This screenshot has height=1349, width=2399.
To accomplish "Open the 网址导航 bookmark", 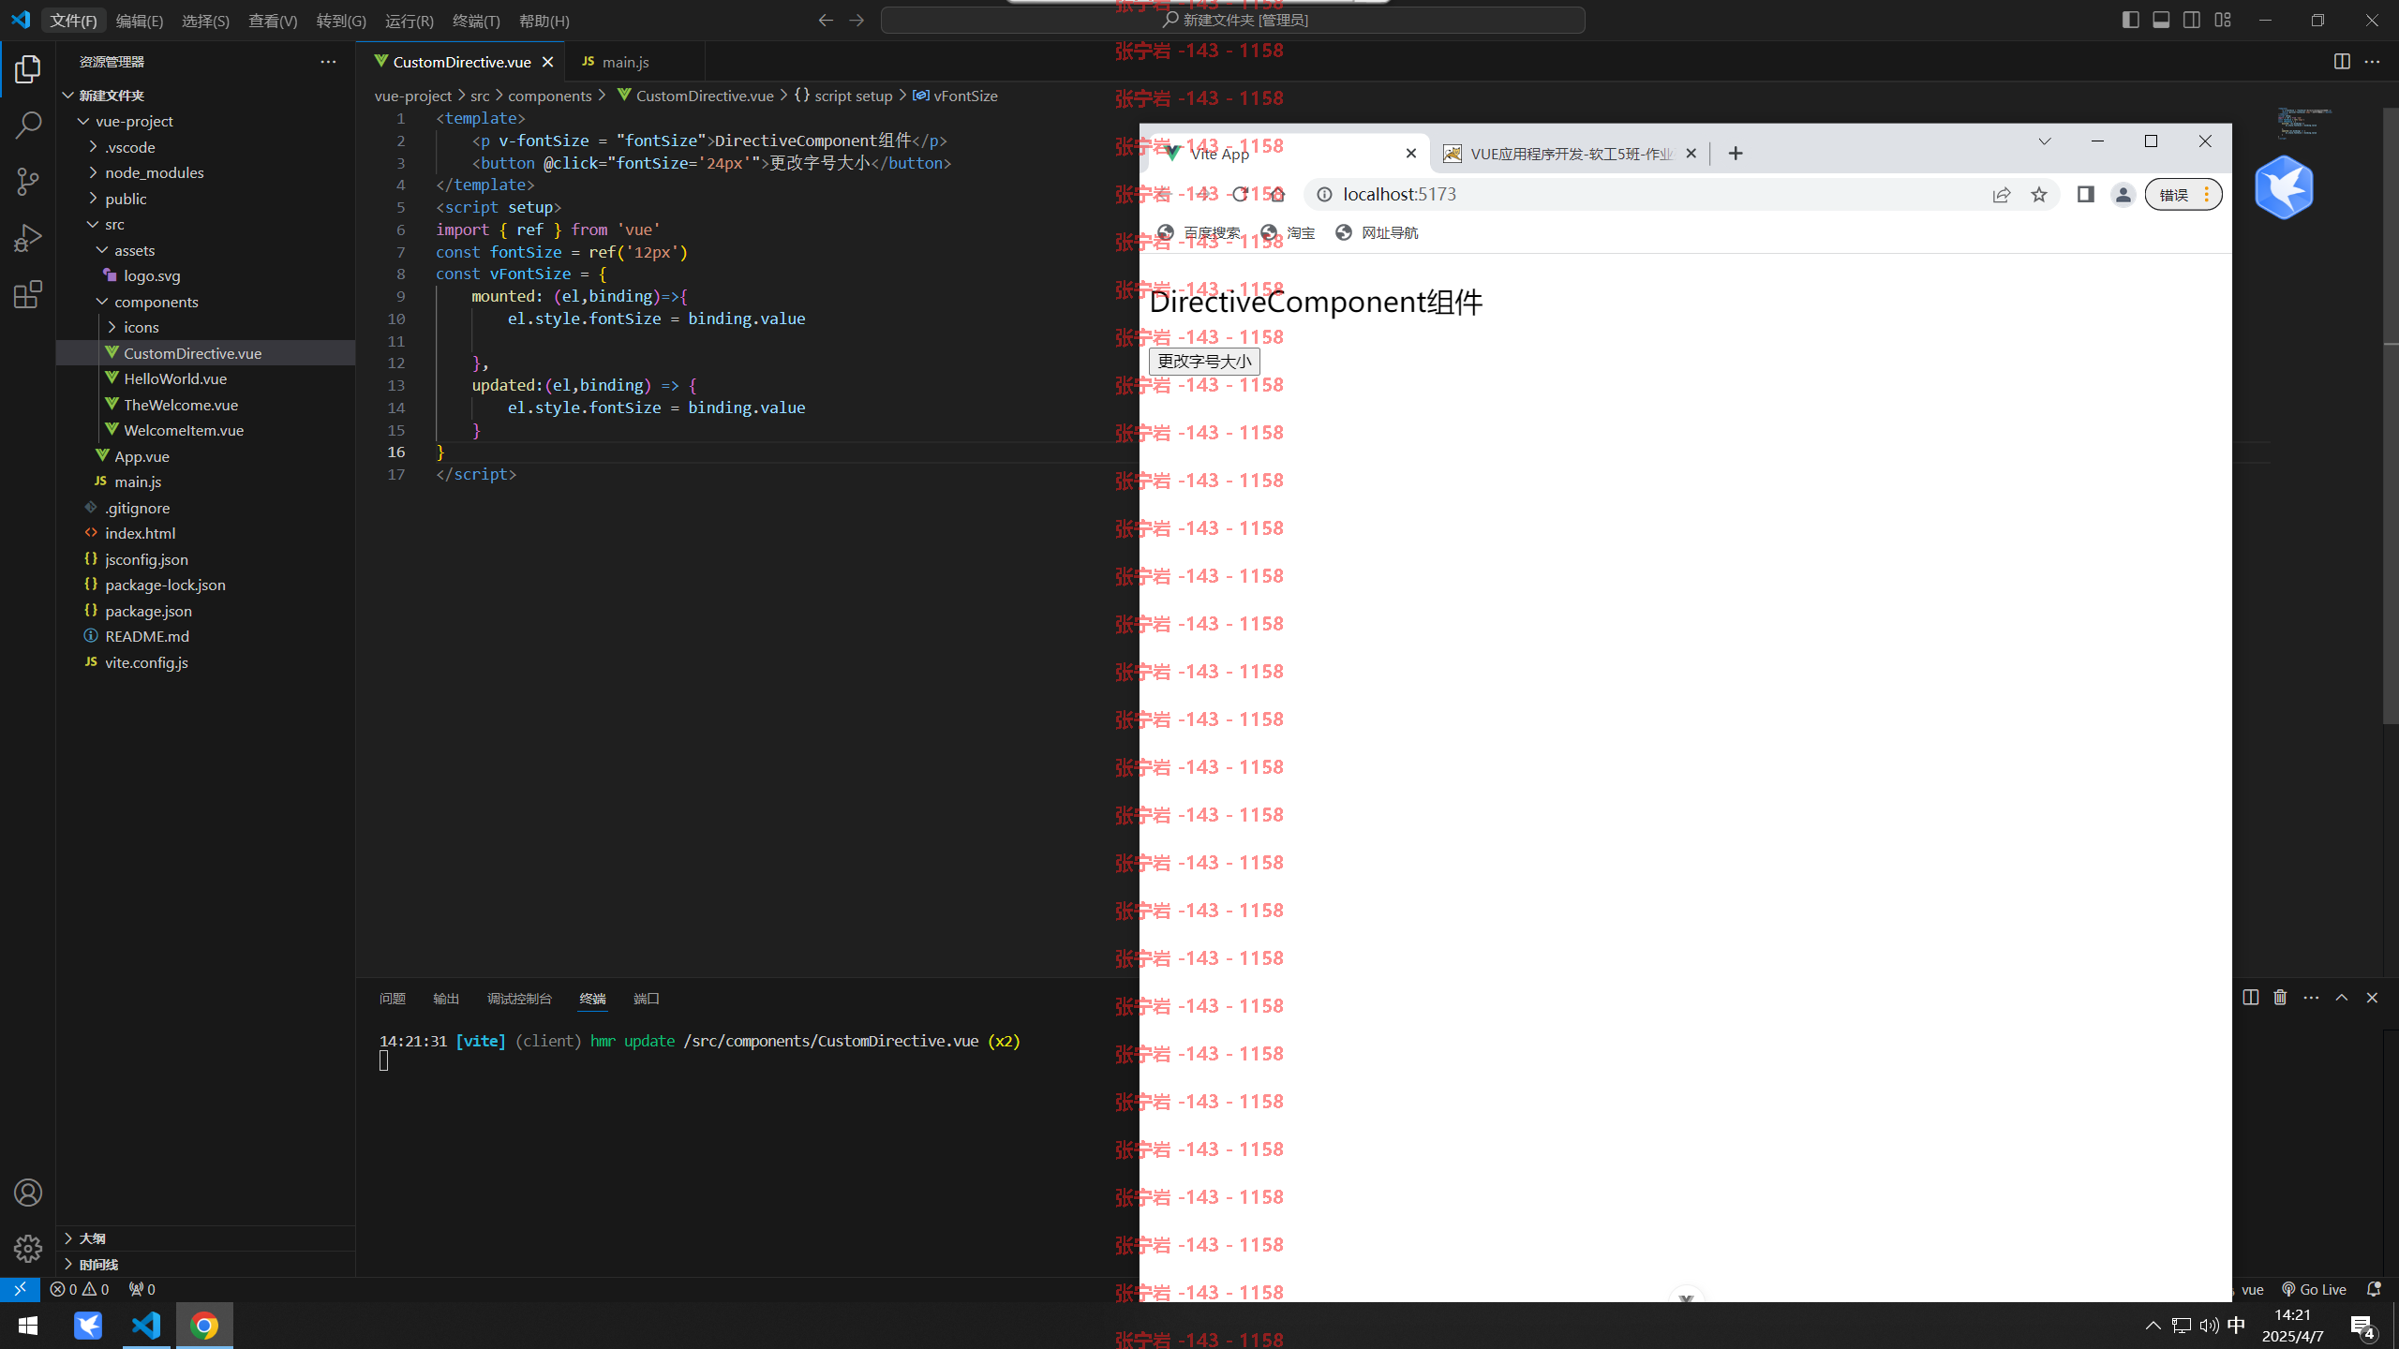I will (x=1377, y=232).
